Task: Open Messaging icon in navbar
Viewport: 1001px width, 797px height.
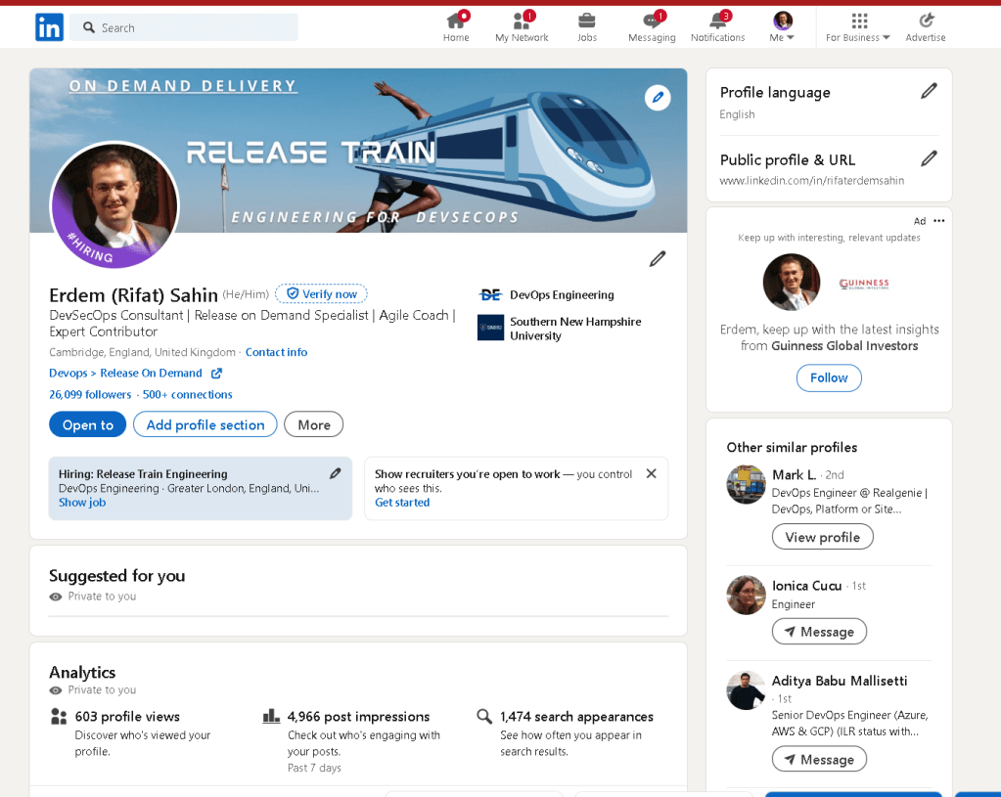Action: 652,22
